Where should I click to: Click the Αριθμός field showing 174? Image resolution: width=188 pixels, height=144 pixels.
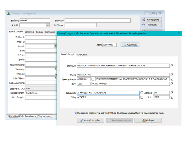click(161, 93)
